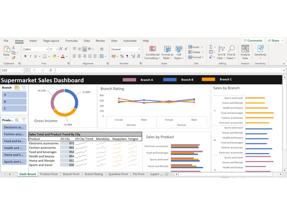Open the Product Pivot sheet tab
Screen dimensions: 287x215
point(49,174)
